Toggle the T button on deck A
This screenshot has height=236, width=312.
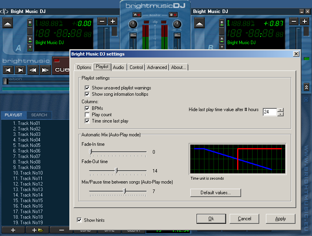coord(30,48)
